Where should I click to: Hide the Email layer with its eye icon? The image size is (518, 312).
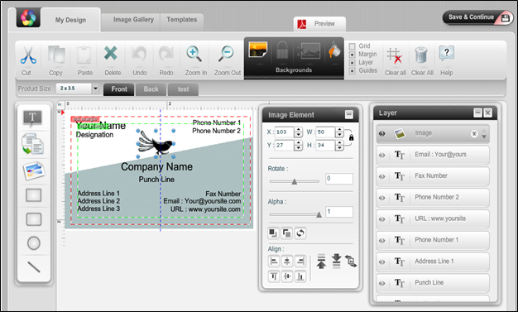pos(382,155)
